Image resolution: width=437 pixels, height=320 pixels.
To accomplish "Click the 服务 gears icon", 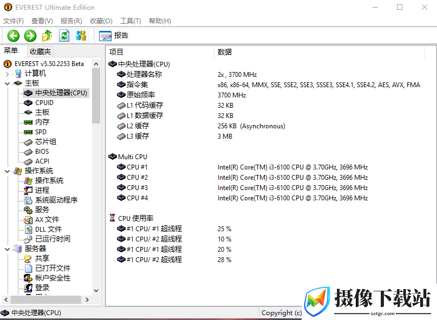I will click(28, 210).
